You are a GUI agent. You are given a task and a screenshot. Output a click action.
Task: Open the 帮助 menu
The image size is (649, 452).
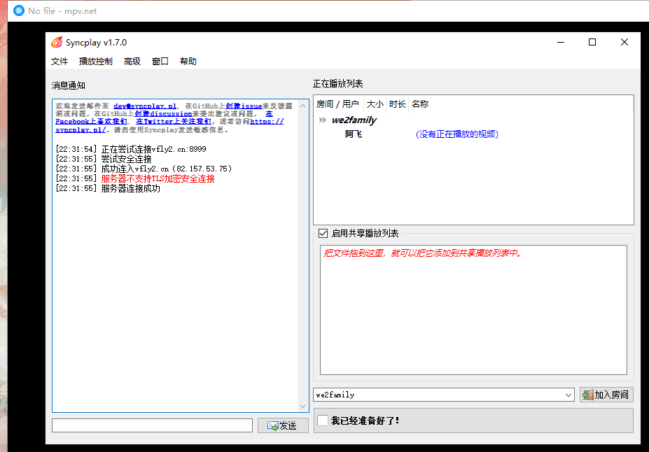tap(188, 62)
